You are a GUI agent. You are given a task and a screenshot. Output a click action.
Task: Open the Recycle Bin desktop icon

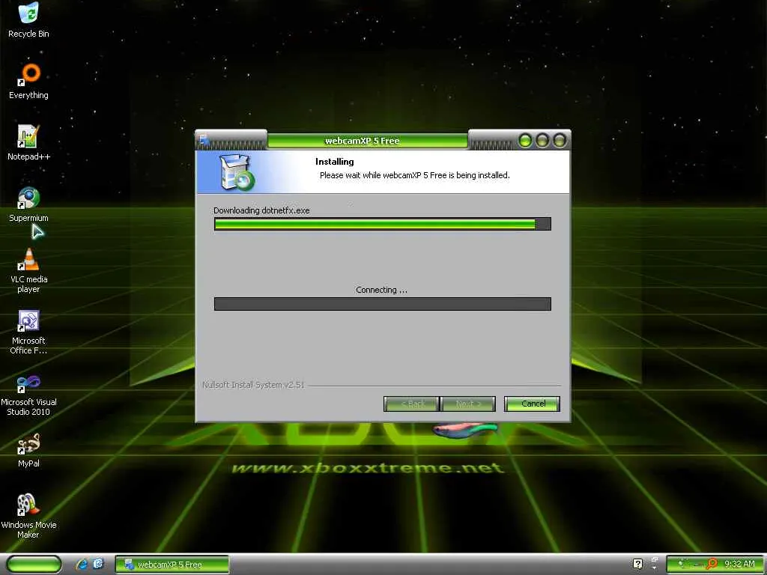pyautogui.click(x=28, y=19)
